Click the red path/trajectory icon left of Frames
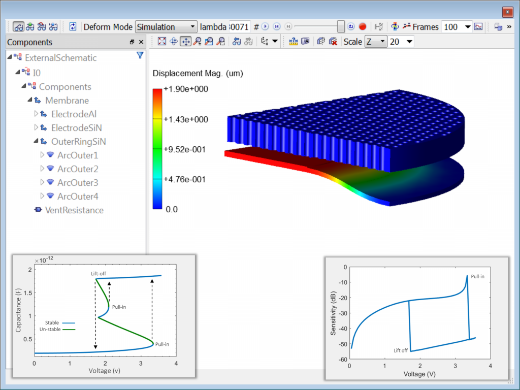The height and width of the screenshot is (390, 520). click(407, 26)
